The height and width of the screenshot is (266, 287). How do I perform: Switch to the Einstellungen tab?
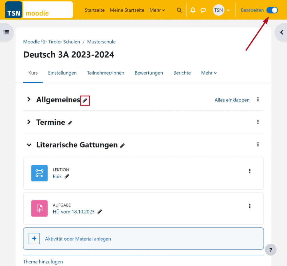(x=62, y=73)
